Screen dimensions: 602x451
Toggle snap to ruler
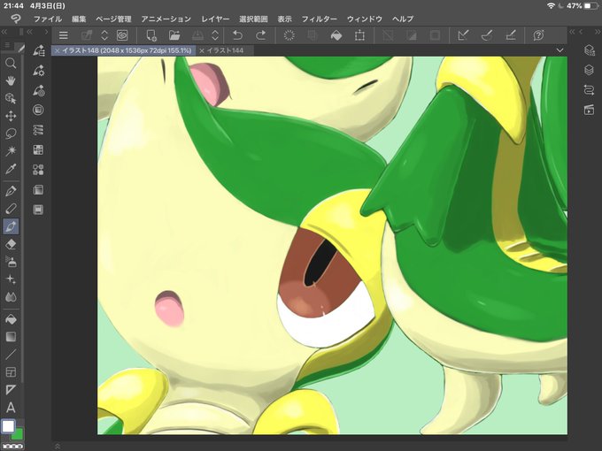point(463,35)
